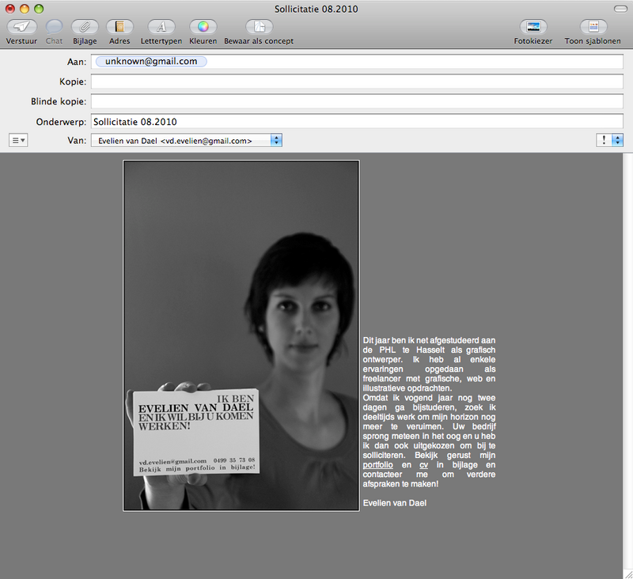Image resolution: width=633 pixels, height=579 pixels.
Task: Open the Fotokiezer photo browser
Action: (x=533, y=27)
